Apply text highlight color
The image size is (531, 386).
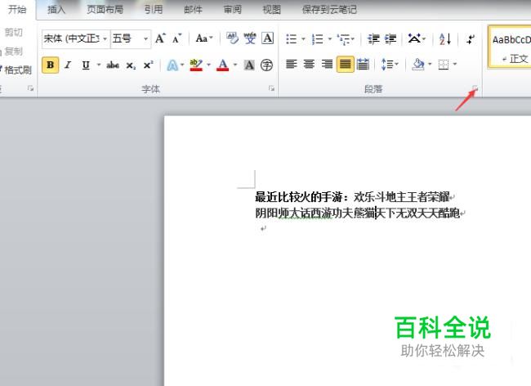196,65
